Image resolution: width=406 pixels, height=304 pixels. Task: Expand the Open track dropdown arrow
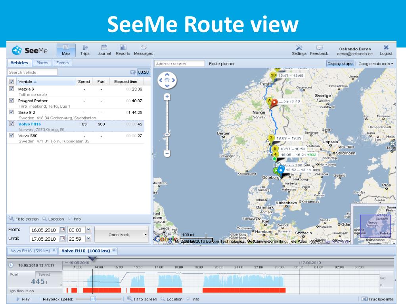146,235
